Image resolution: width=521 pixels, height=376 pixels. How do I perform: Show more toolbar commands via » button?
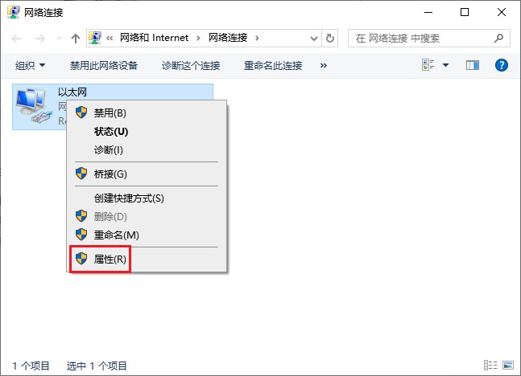[323, 66]
